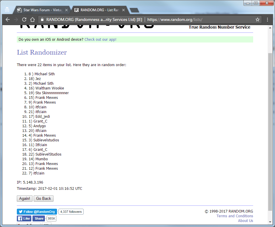Click list entry '15) Frank Mewes'
Viewport: 275px width, 227px height.
[43, 98]
